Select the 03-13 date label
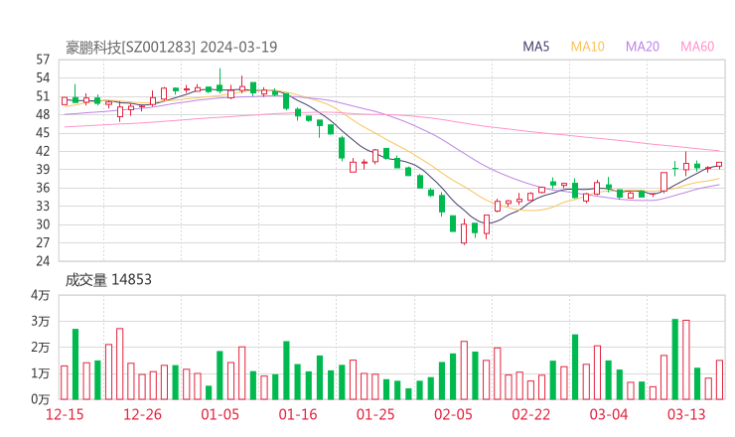 click(x=686, y=414)
